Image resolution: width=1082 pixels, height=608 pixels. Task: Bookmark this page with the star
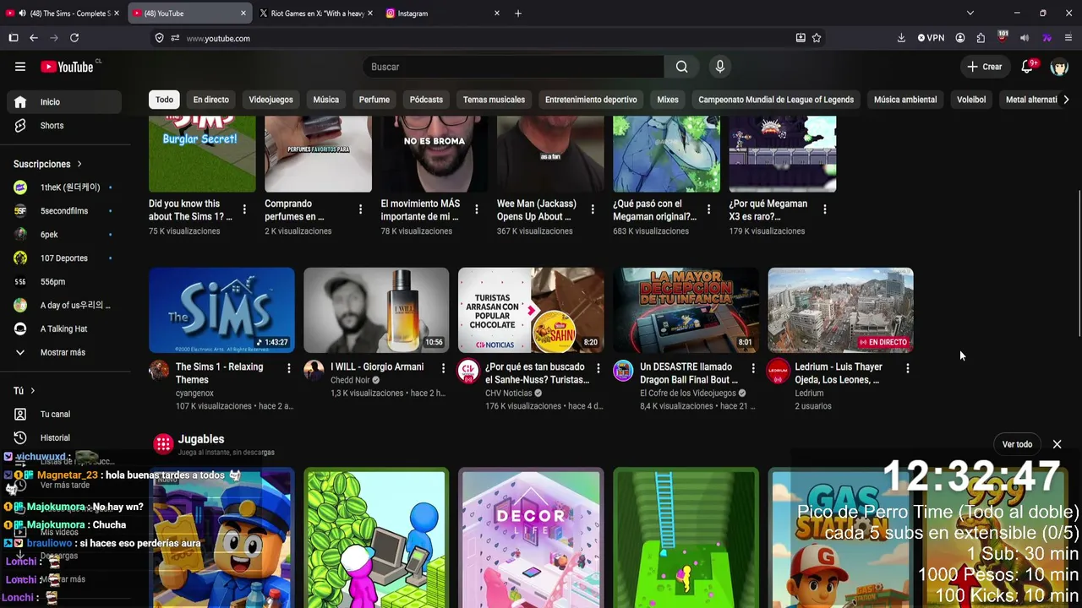pyautogui.click(x=817, y=38)
